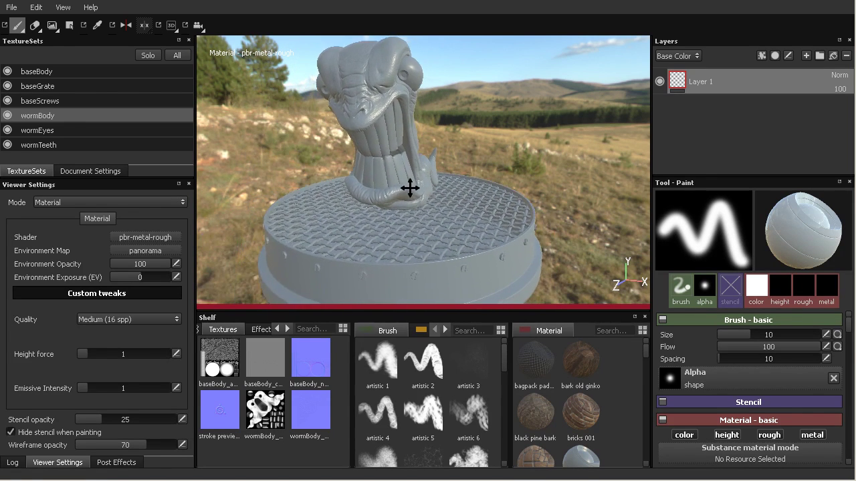
Task: Select the Eraser tool in the toolbar
Action: coord(35,25)
